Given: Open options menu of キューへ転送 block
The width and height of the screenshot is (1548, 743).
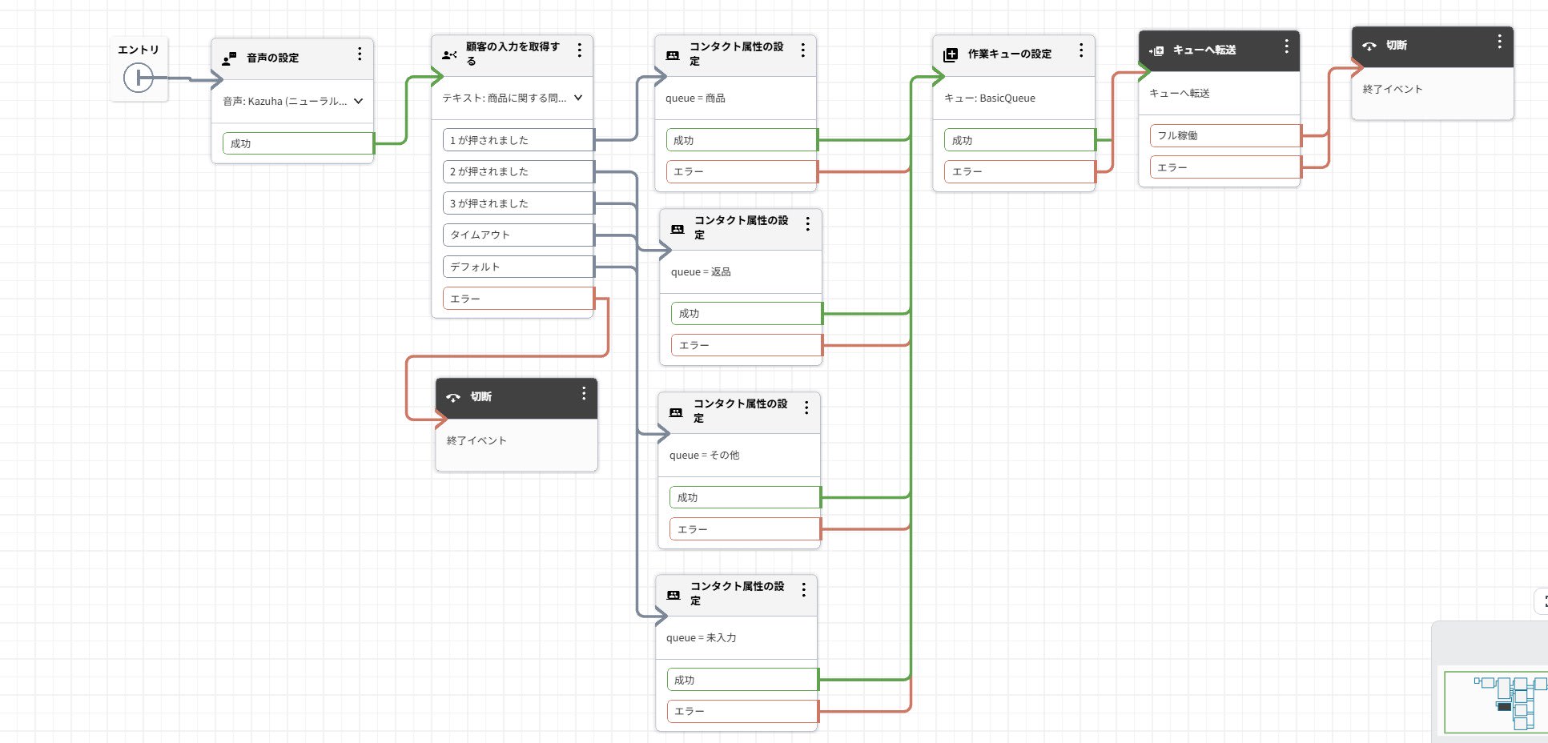Looking at the screenshot, I should point(1287,46).
